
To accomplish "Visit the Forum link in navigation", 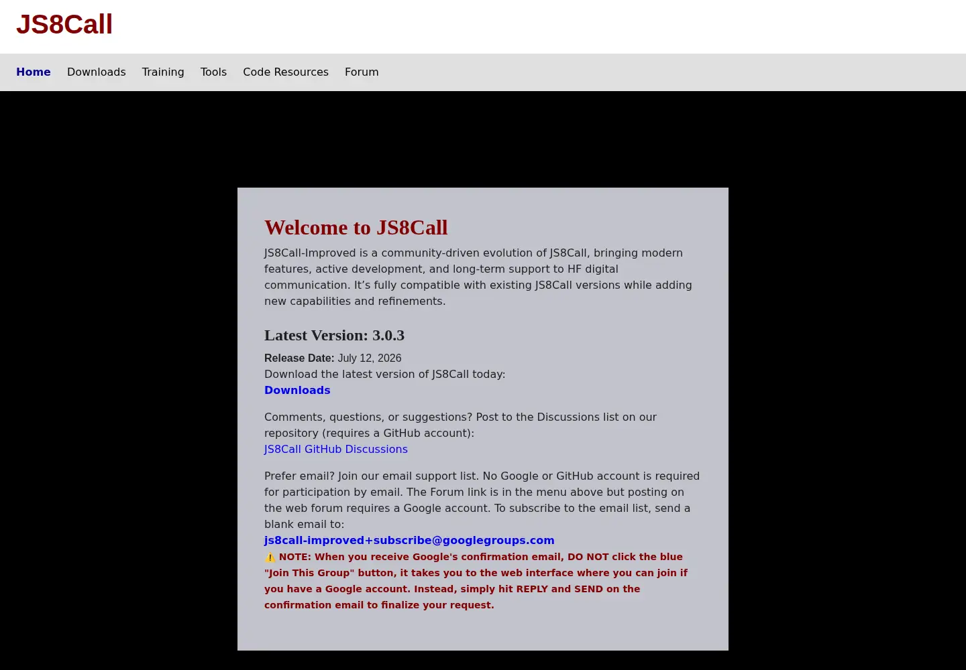I will pyautogui.click(x=362, y=72).
